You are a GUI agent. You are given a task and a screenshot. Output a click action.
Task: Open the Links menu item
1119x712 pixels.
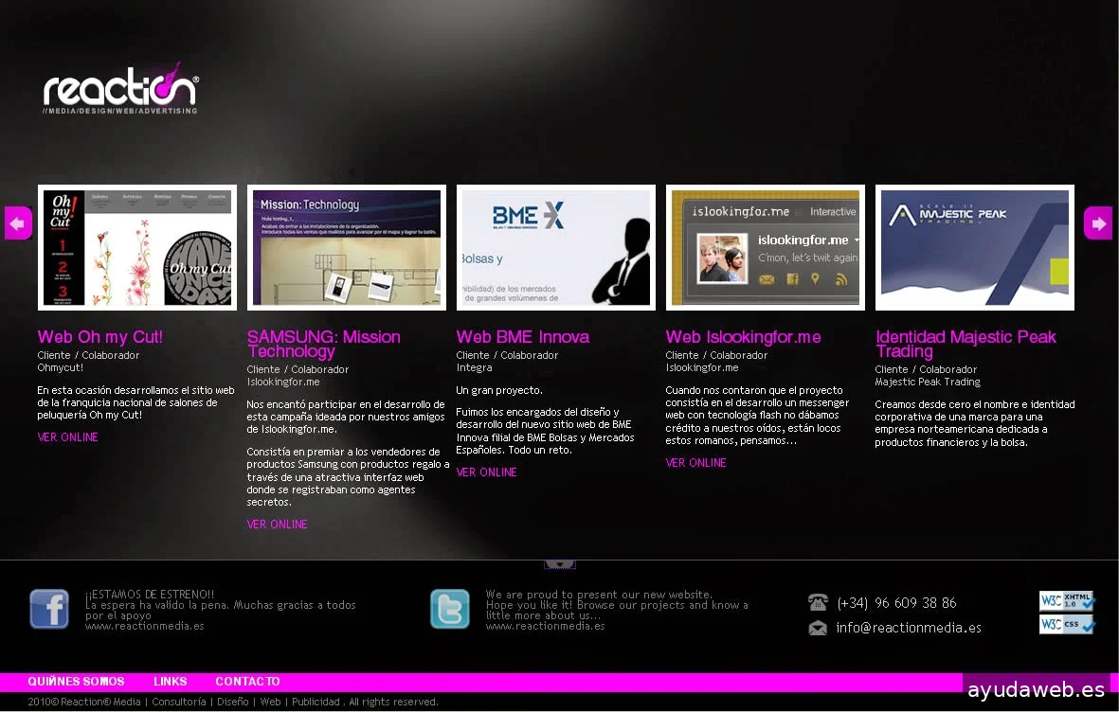tap(171, 682)
